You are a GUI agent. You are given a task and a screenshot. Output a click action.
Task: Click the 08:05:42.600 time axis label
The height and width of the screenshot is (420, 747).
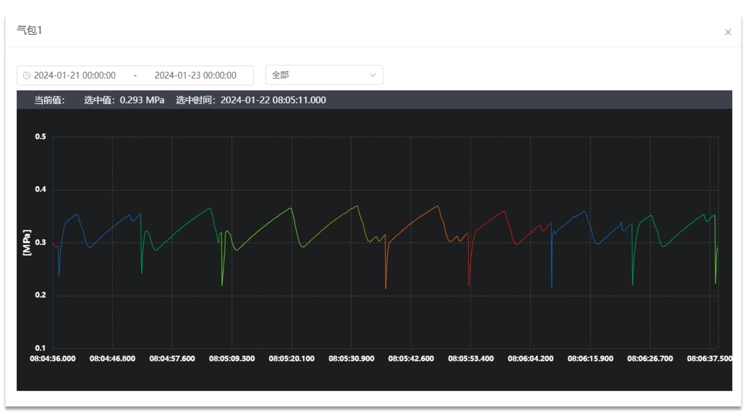(411, 359)
